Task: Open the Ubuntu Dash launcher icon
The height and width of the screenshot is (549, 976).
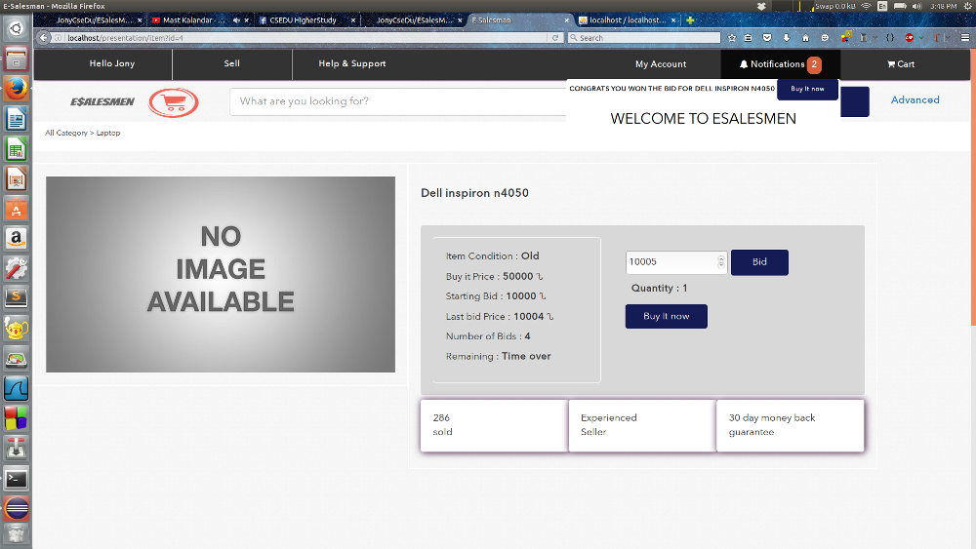Action: (x=17, y=28)
